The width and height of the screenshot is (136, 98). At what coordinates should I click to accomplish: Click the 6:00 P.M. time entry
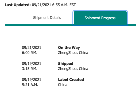[x=29, y=53]
